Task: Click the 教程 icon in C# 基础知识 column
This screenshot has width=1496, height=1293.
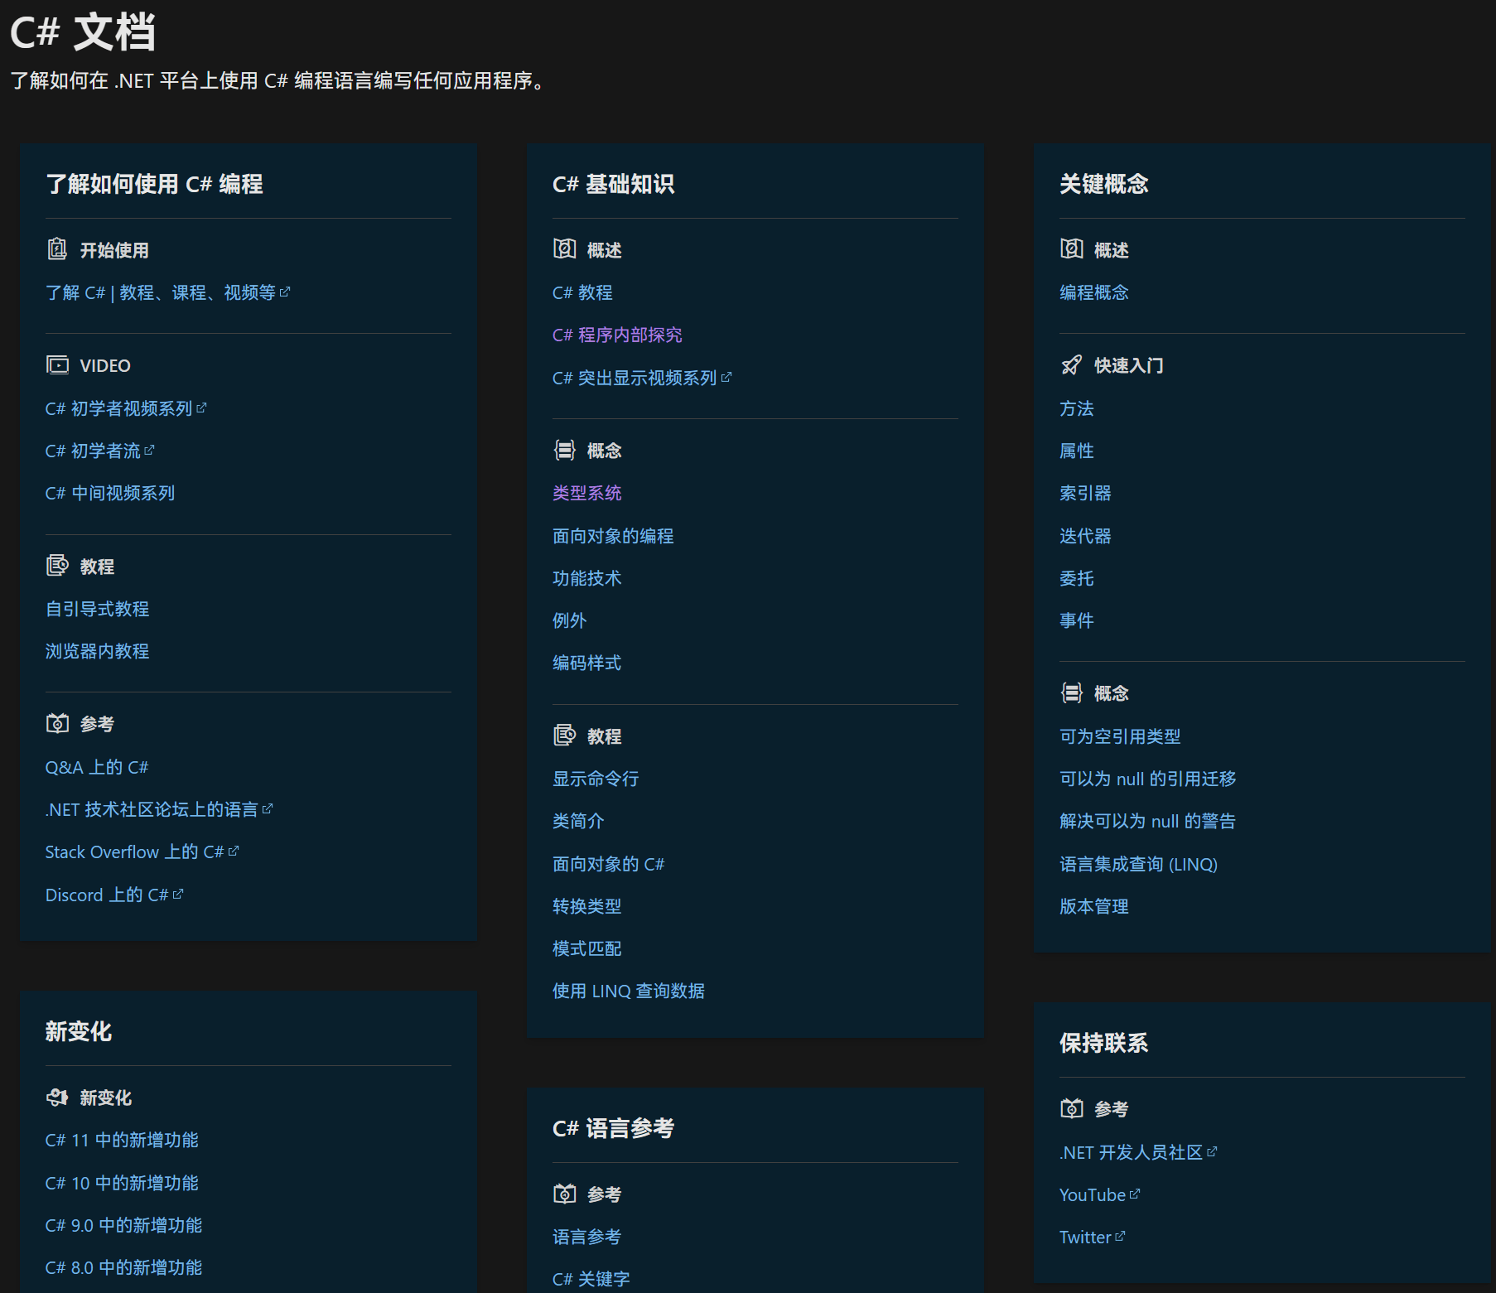Action: [x=564, y=735]
